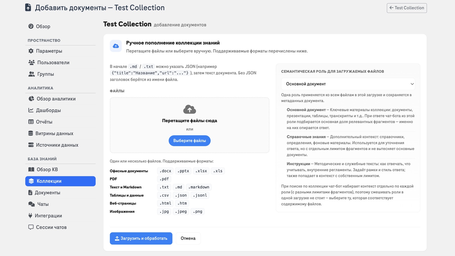This screenshot has width=455, height=256.
Task: Click the blue cloud upload header icon
Action: pyautogui.click(x=116, y=46)
